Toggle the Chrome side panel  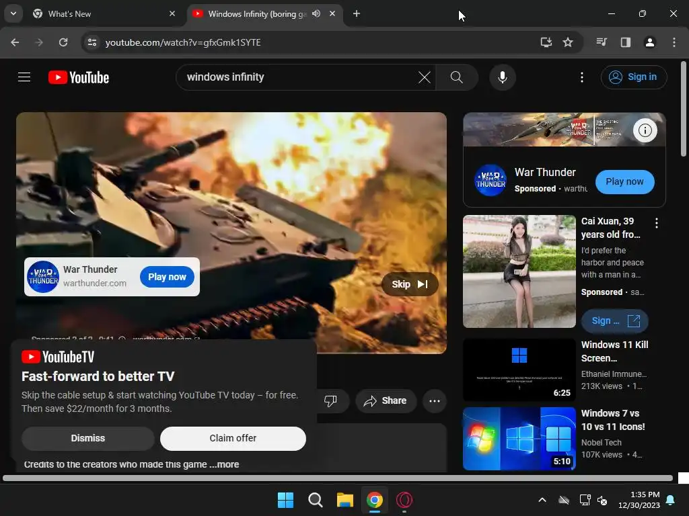[x=625, y=42]
